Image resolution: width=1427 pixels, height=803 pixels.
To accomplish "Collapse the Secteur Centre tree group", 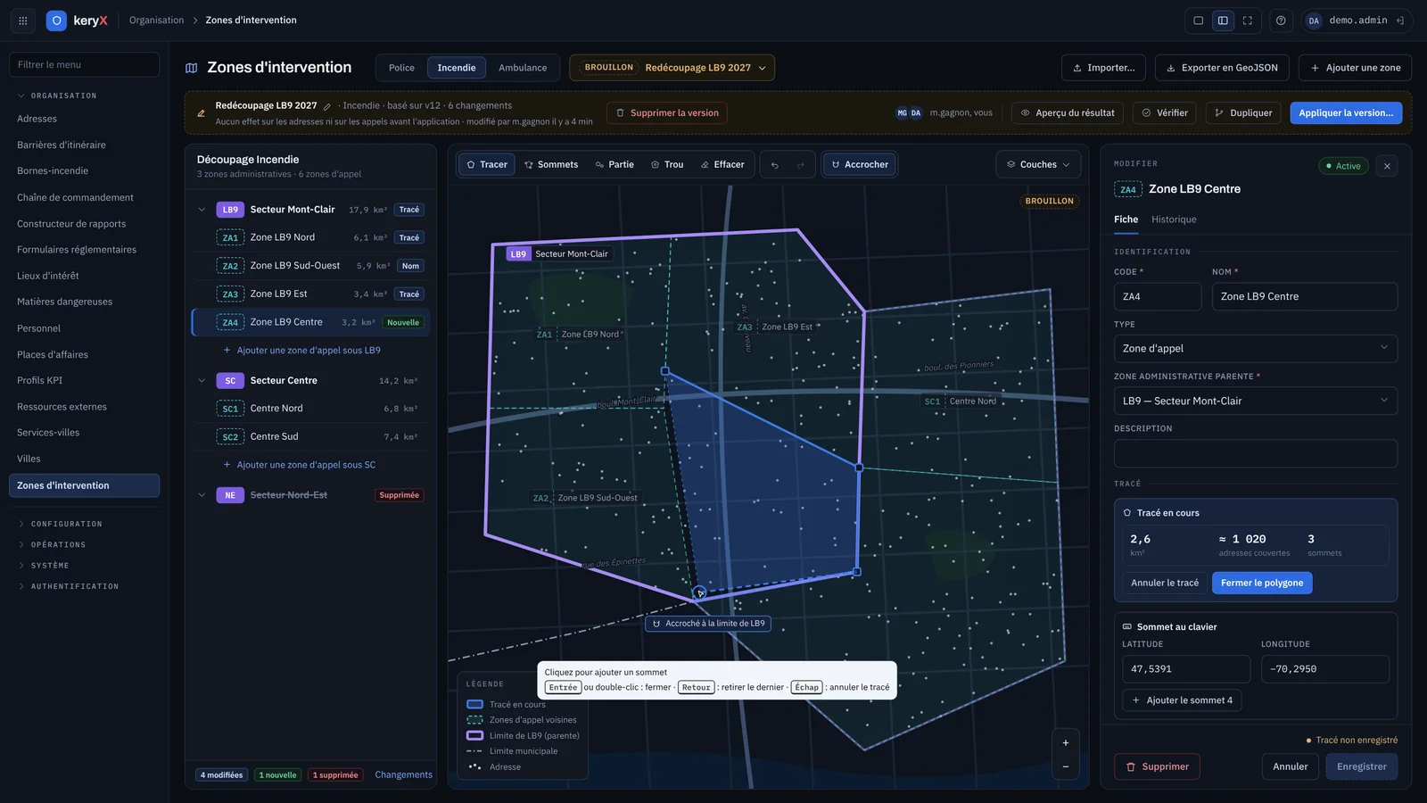I will pos(202,381).
